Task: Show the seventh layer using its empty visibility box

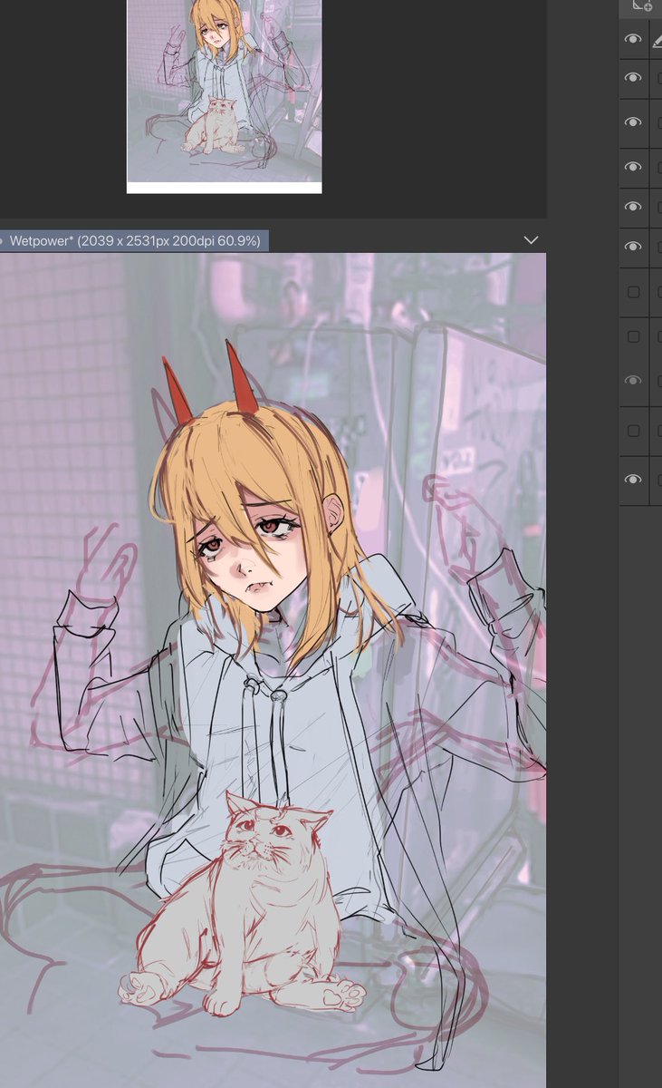Action: tap(633, 292)
